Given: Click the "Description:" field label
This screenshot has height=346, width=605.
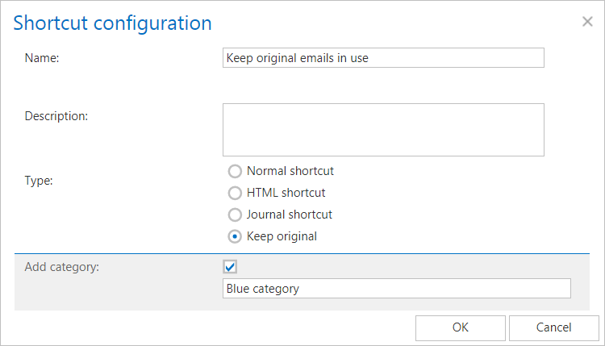Looking at the screenshot, I should [x=56, y=115].
